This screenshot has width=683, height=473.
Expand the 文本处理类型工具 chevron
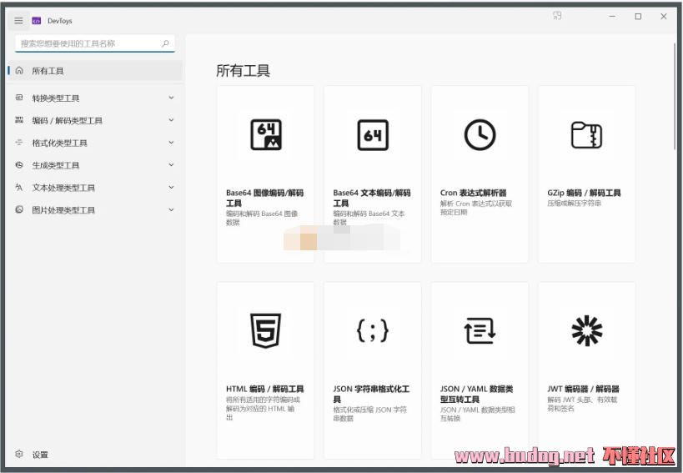click(171, 188)
